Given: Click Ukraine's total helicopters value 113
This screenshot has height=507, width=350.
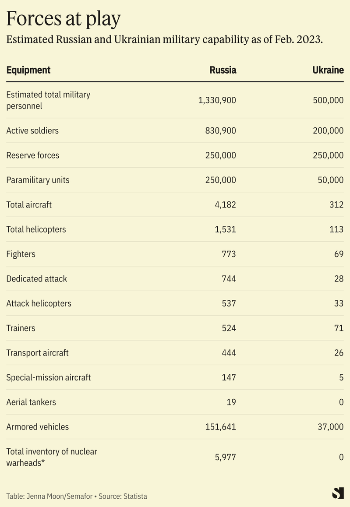Looking at the screenshot, I should pos(336,229).
